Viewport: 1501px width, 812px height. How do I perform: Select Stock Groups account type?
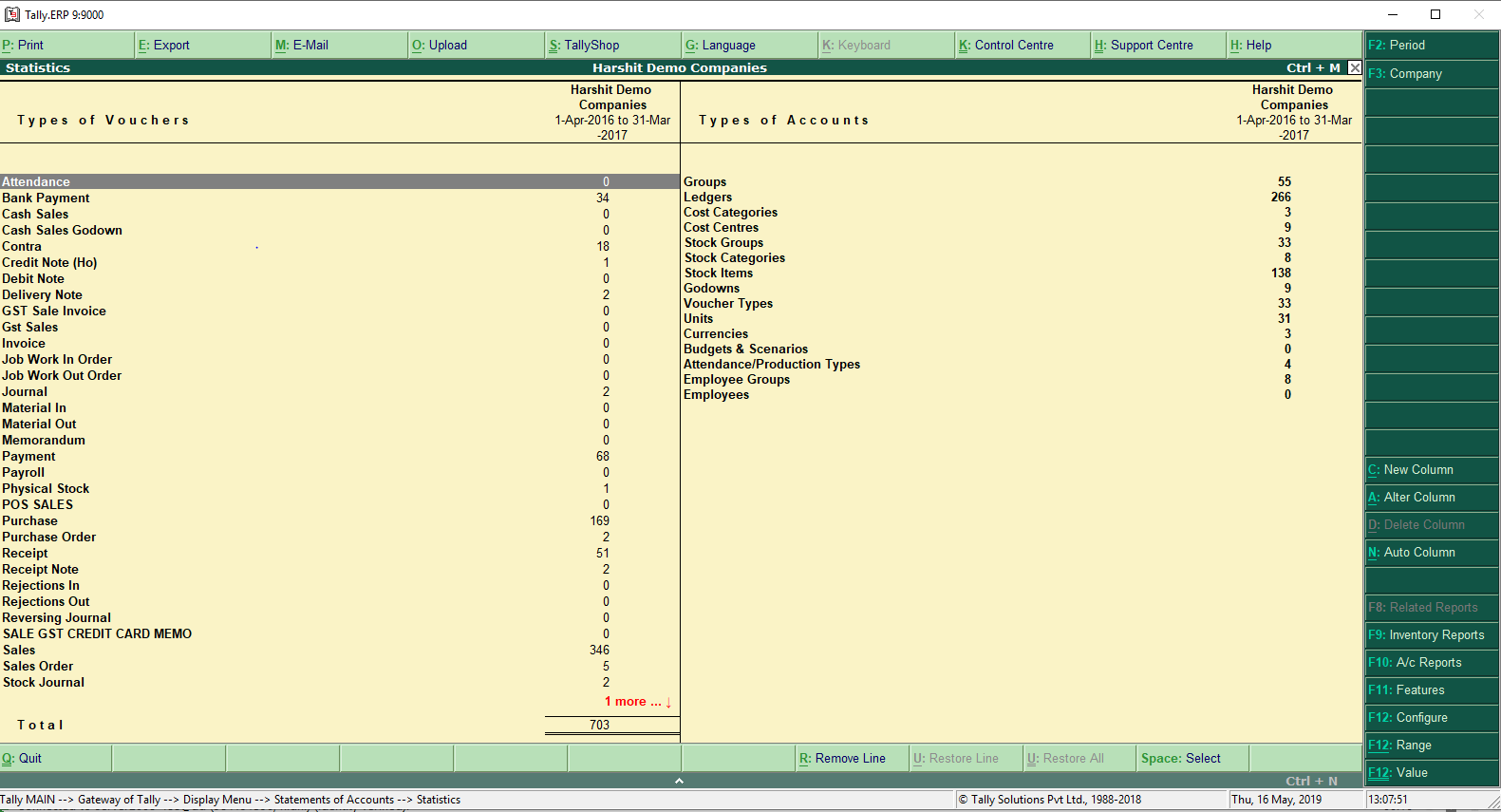click(1022, 242)
